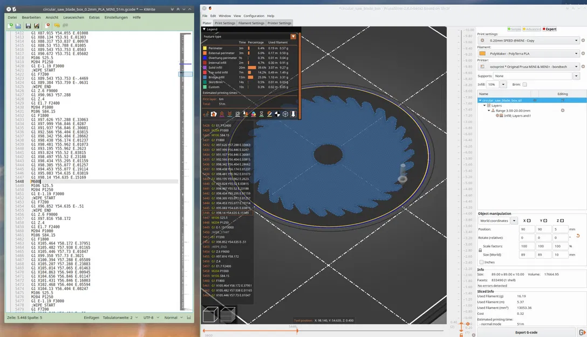Click the Solid infill purple color swatch
Screen dimensions: 587x337
click(x=205, y=67)
